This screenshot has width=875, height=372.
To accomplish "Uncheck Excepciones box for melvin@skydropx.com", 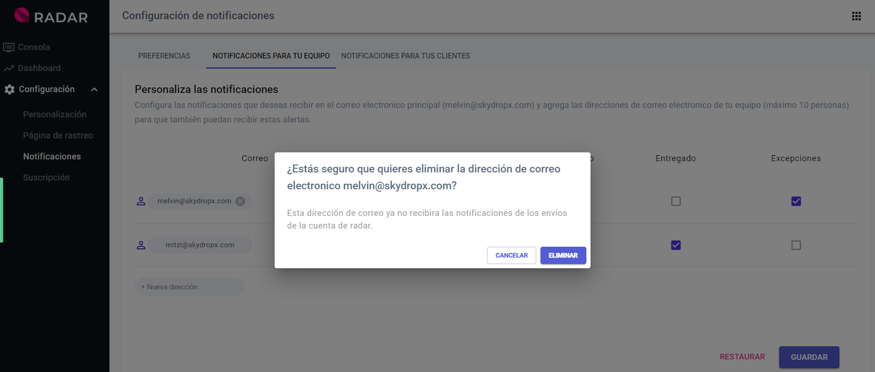I will click(796, 202).
